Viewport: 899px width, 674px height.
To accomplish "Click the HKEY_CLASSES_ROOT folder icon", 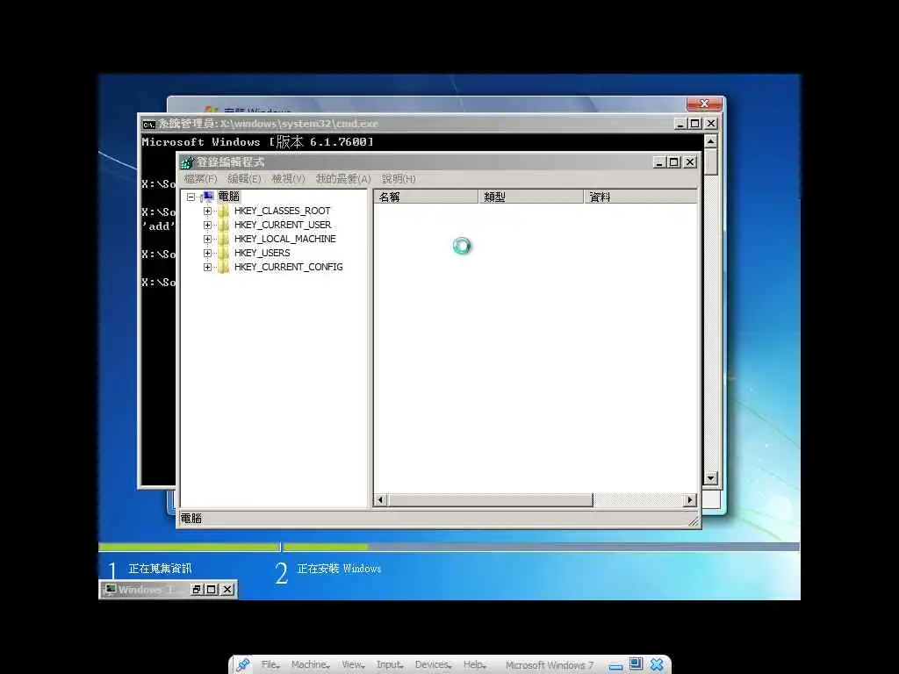I will (x=224, y=211).
